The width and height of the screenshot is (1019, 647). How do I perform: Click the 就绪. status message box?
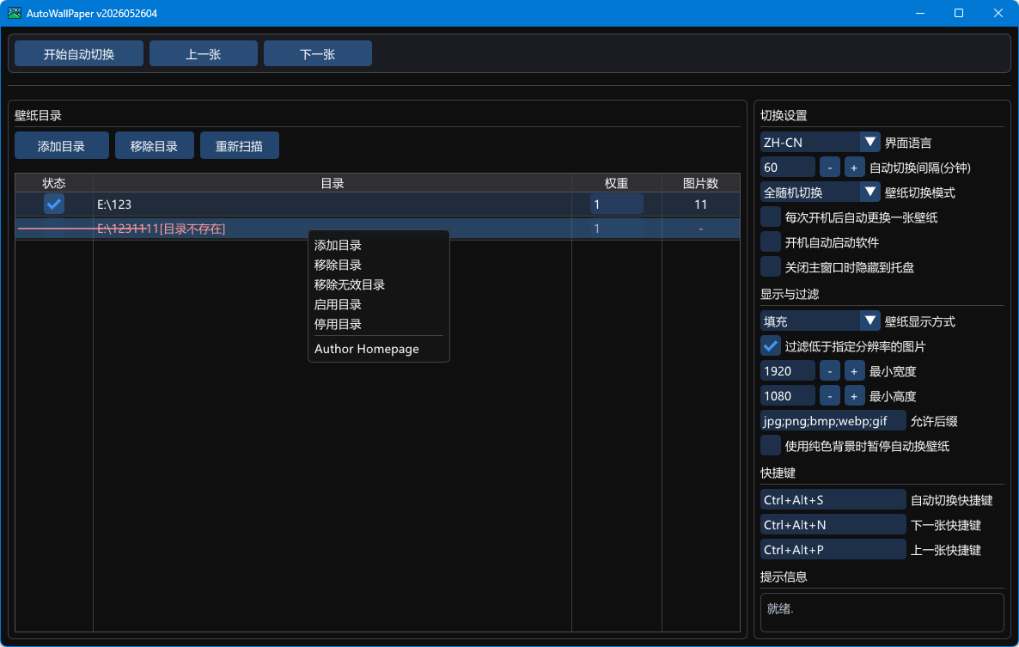click(x=882, y=612)
